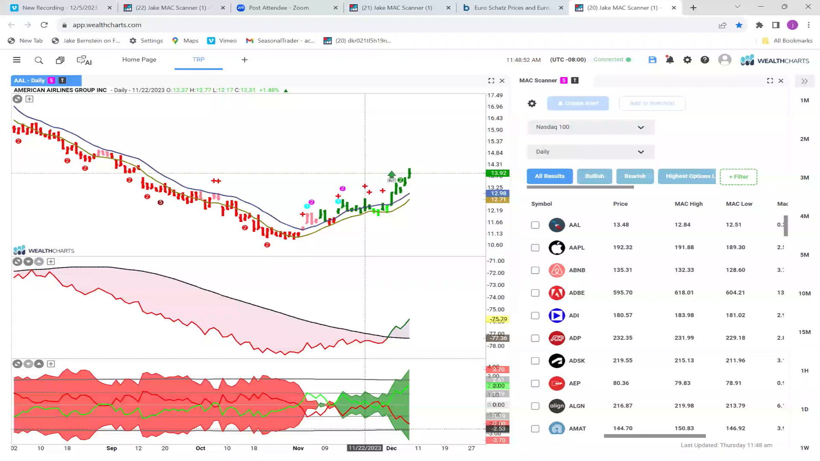Image resolution: width=820 pixels, height=461 pixels.
Task: Click scanner vertical scrollbar thumb
Action: point(786,225)
